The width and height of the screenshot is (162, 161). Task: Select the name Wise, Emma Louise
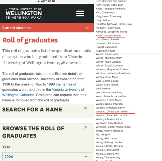107,81
